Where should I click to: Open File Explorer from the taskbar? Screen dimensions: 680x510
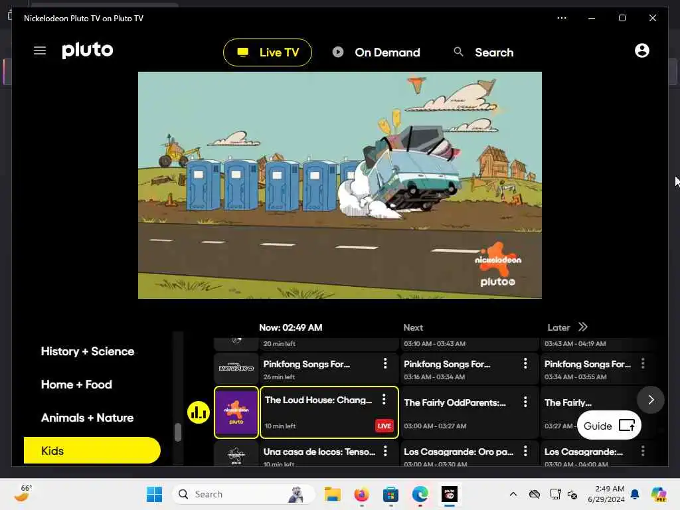click(x=333, y=494)
